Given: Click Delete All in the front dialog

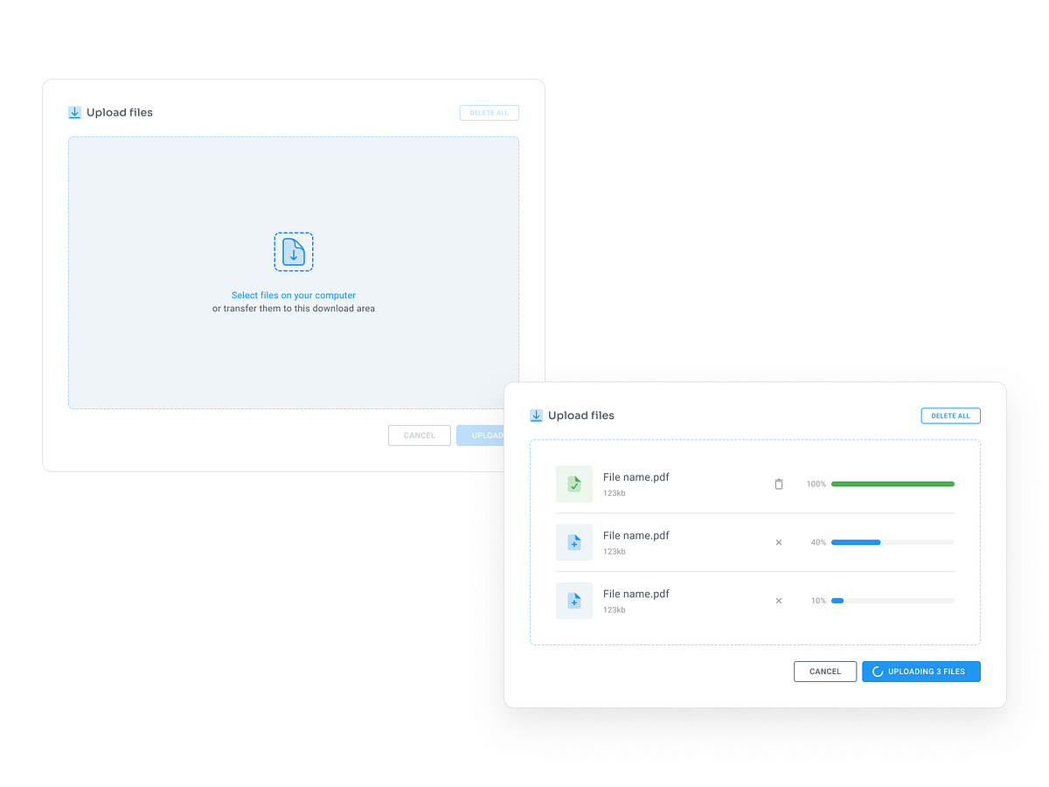Looking at the screenshot, I should point(950,415).
